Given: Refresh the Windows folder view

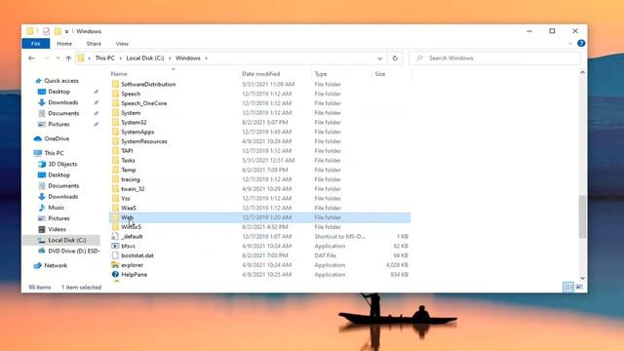Looking at the screenshot, I should (395, 58).
